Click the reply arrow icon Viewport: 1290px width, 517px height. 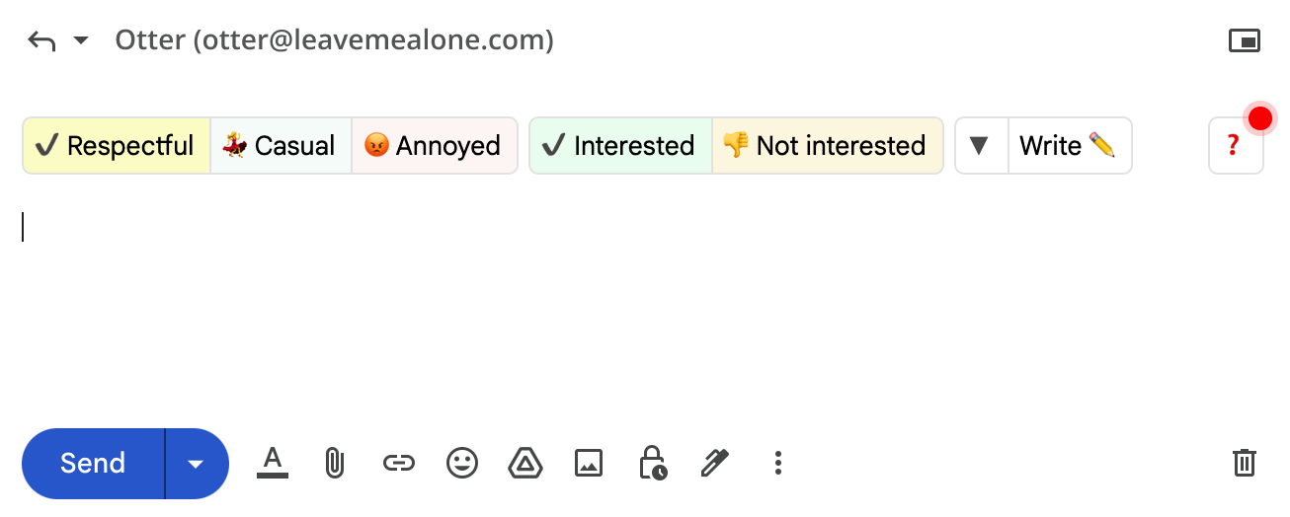[x=41, y=41]
